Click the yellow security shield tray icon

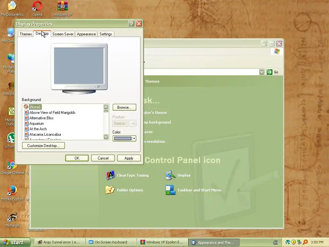[294, 242]
